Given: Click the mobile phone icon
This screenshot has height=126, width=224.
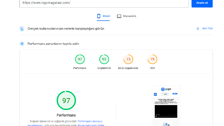Looking at the screenshot, I should tap(99, 16).
